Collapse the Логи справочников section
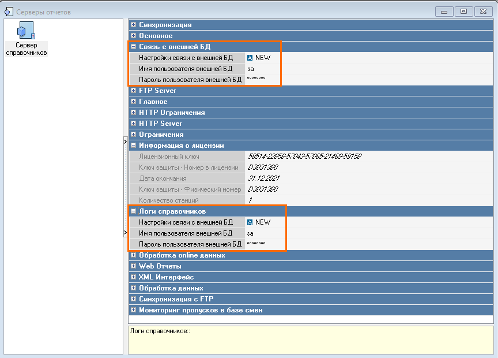Viewport: 498px width, 358px height. (x=134, y=211)
